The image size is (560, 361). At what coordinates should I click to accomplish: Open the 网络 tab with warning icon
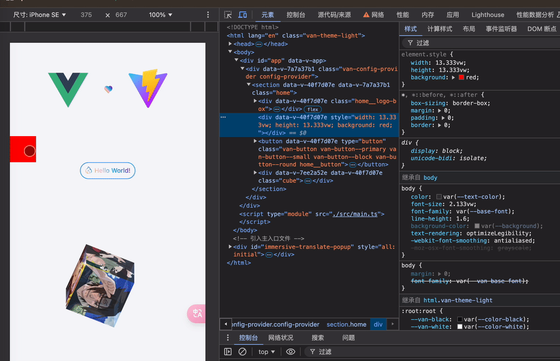tap(373, 15)
